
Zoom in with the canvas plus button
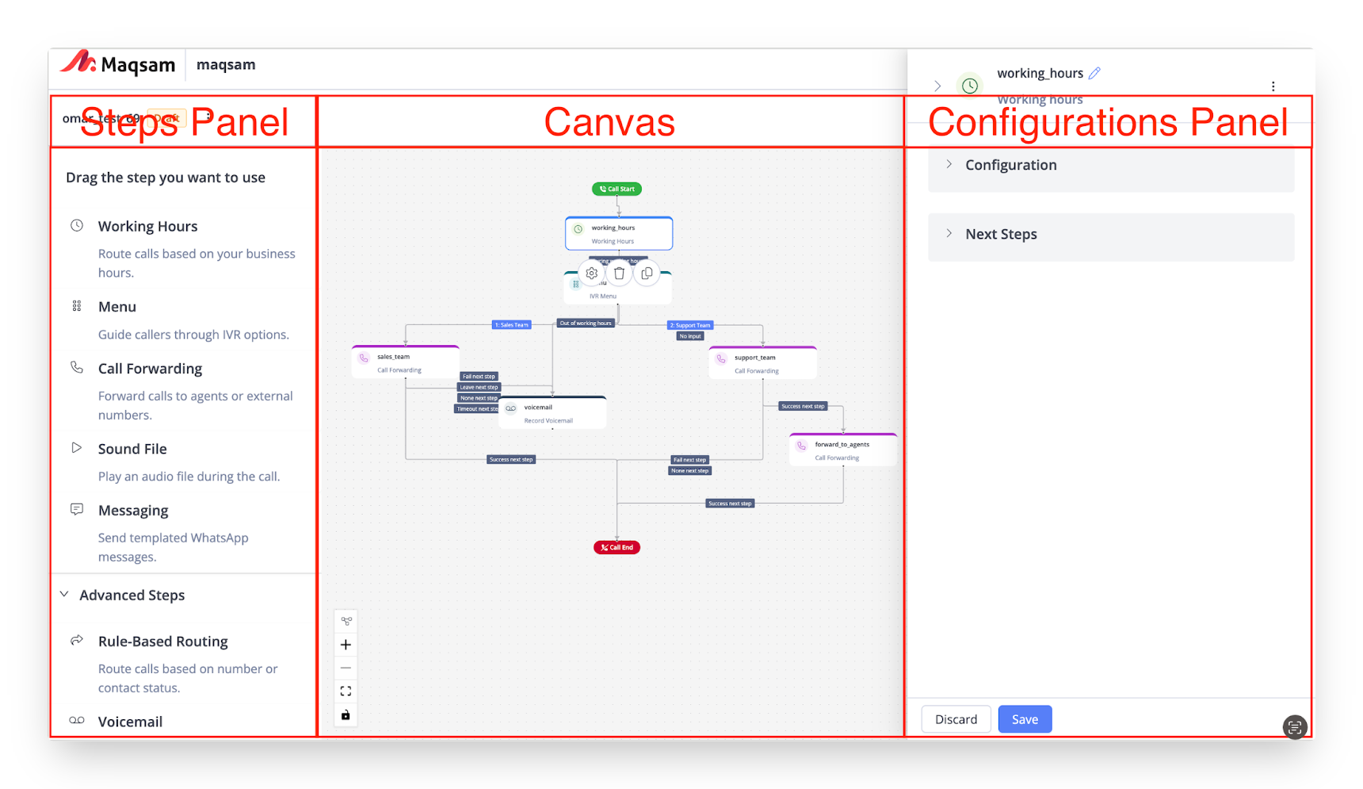click(x=346, y=645)
